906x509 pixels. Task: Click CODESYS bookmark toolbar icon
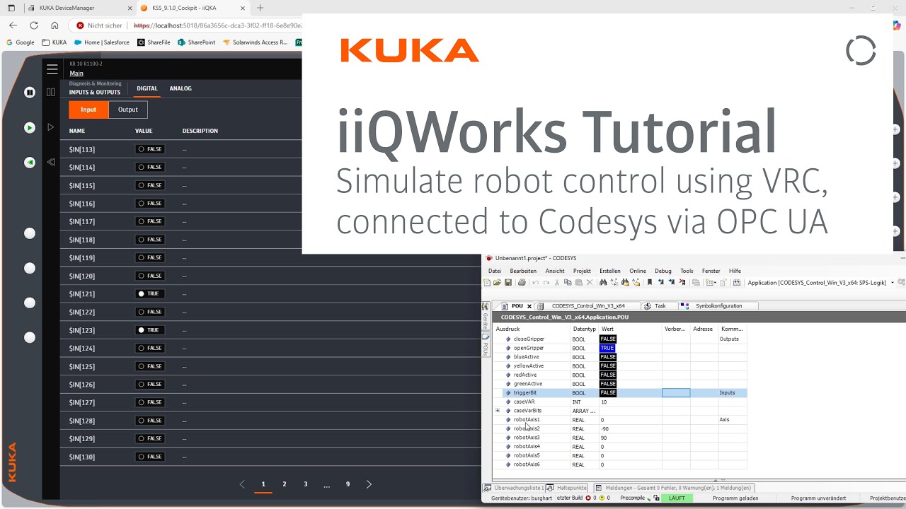coord(650,283)
